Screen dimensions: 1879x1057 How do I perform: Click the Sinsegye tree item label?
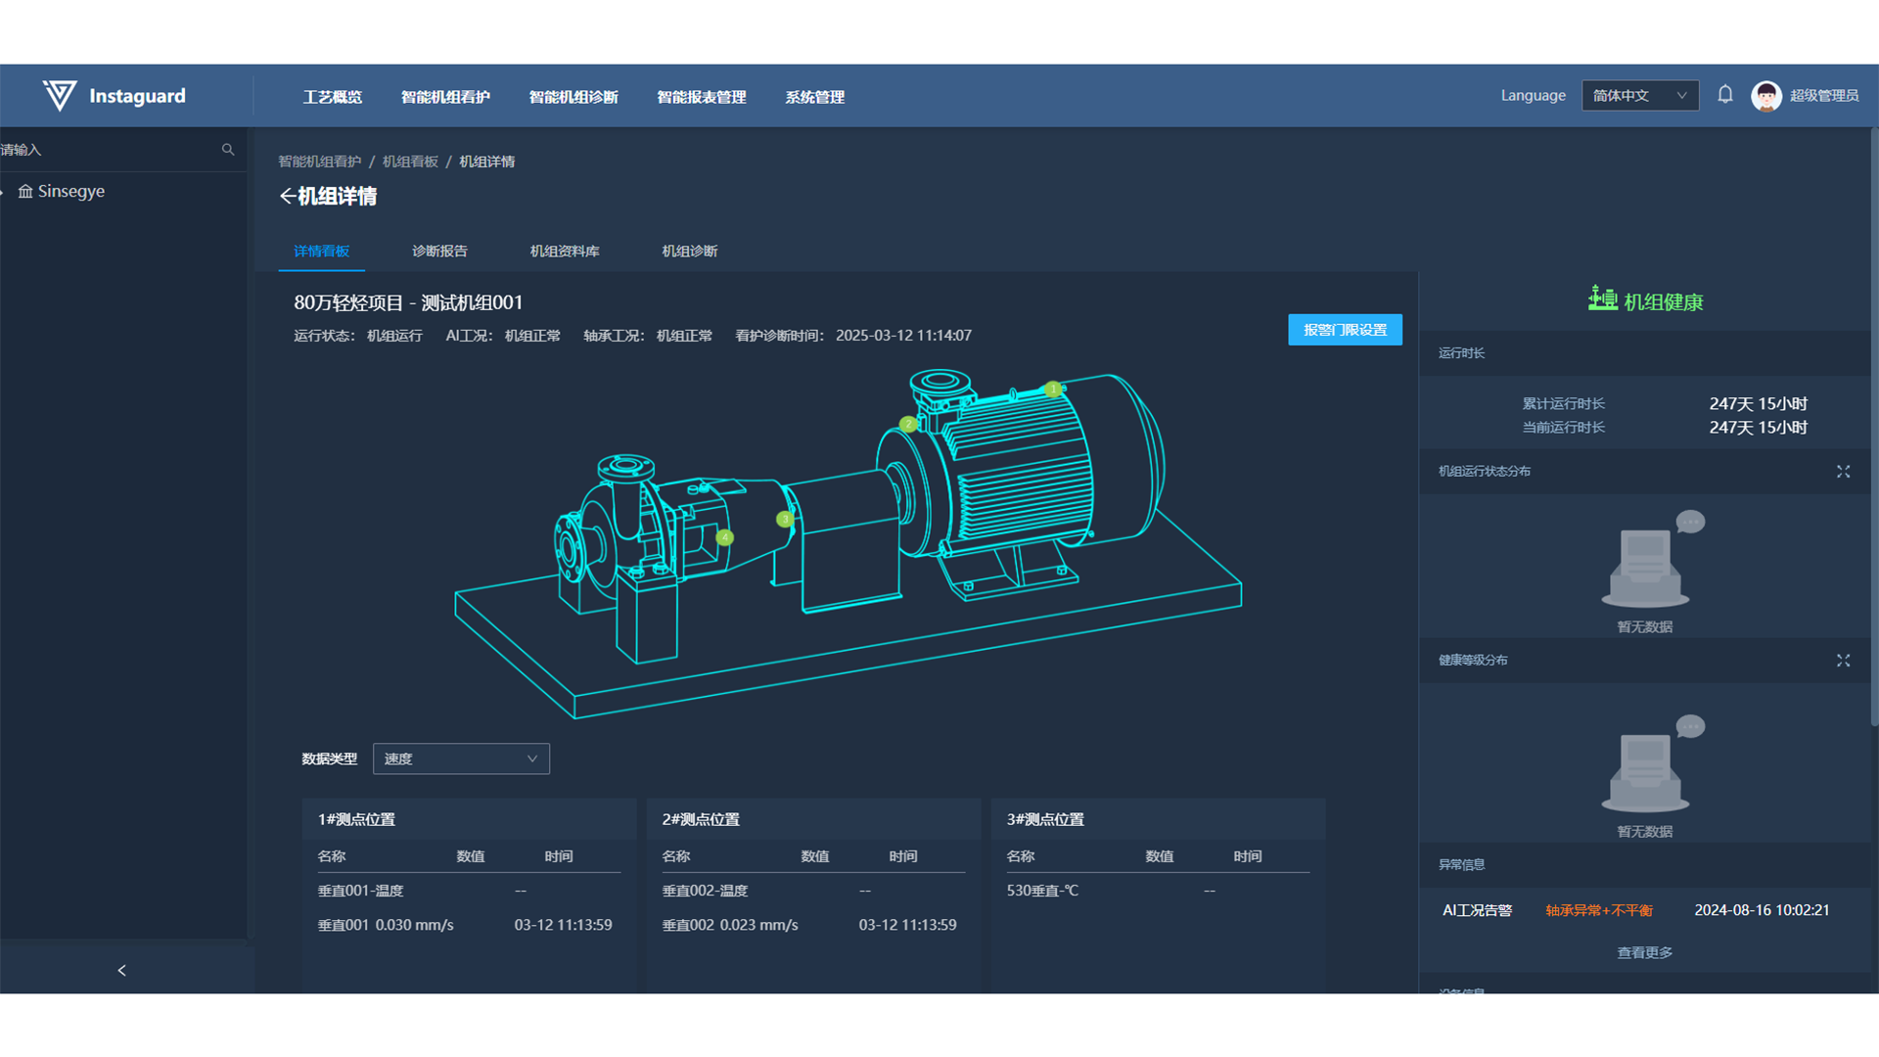tap(71, 192)
